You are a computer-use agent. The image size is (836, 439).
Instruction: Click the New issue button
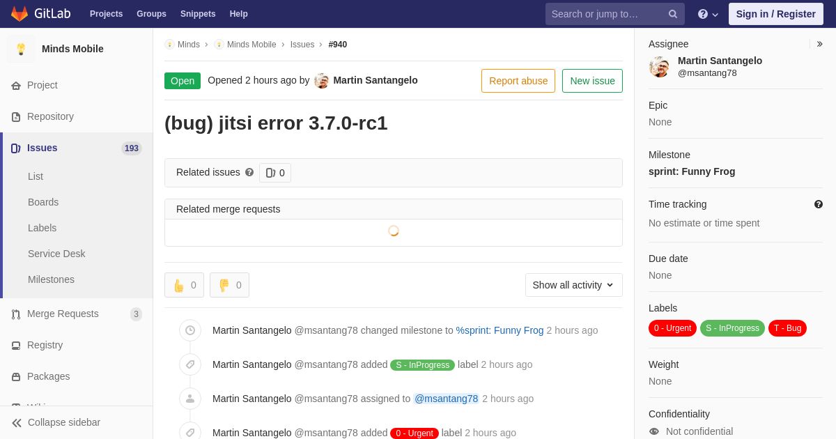tap(592, 81)
